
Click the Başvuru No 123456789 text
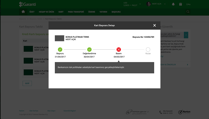point(143,37)
